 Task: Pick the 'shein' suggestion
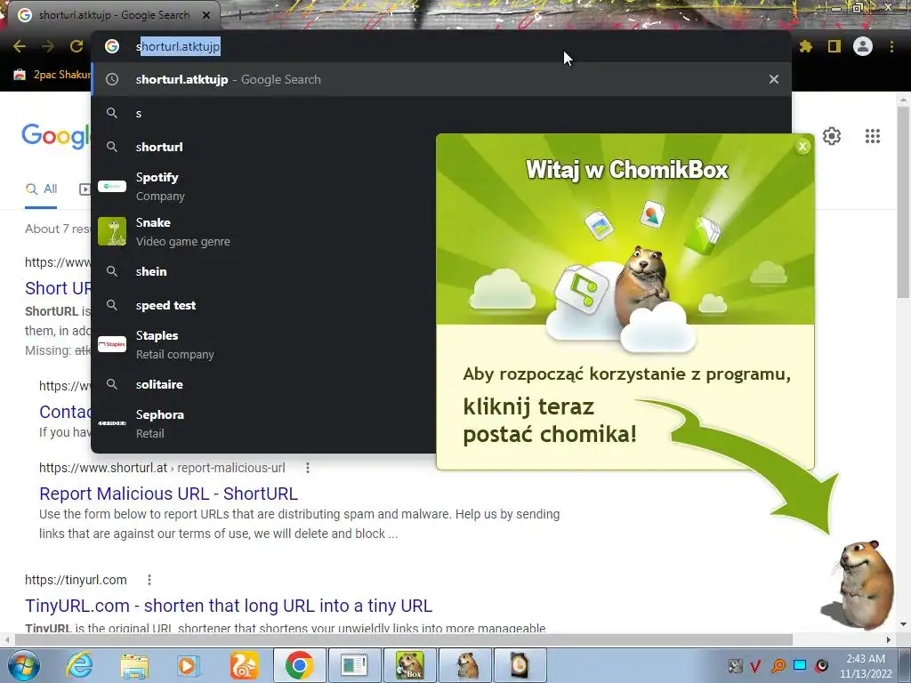tap(262, 271)
